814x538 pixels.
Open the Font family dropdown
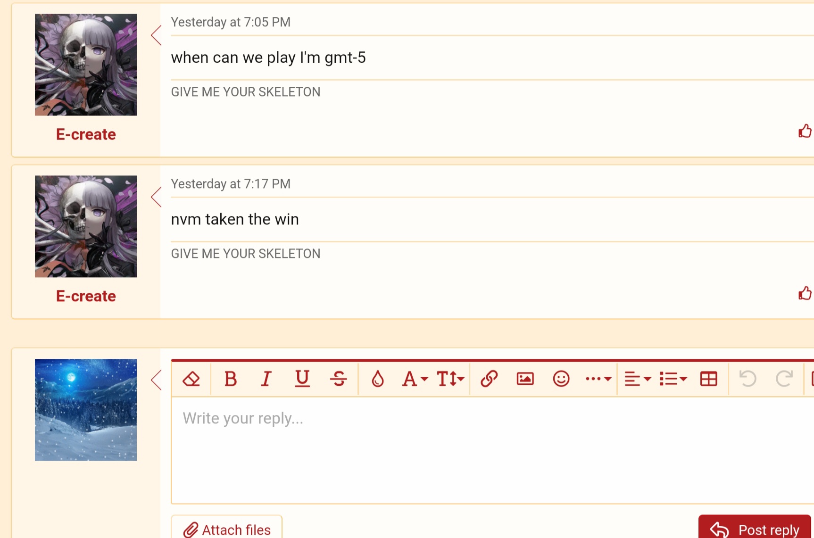pyautogui.click(x=415, y=379)
